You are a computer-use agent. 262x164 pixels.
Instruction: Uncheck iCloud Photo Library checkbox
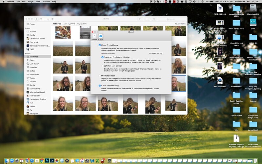[x=100, y=45]
